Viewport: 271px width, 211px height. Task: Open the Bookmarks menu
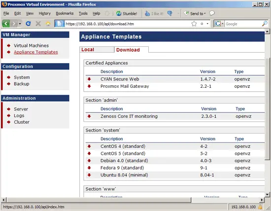(65, 13)
